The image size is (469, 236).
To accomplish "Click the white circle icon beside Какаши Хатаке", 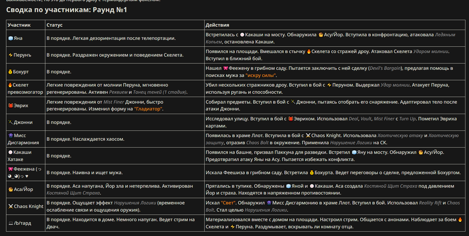I will coord(10,152).
